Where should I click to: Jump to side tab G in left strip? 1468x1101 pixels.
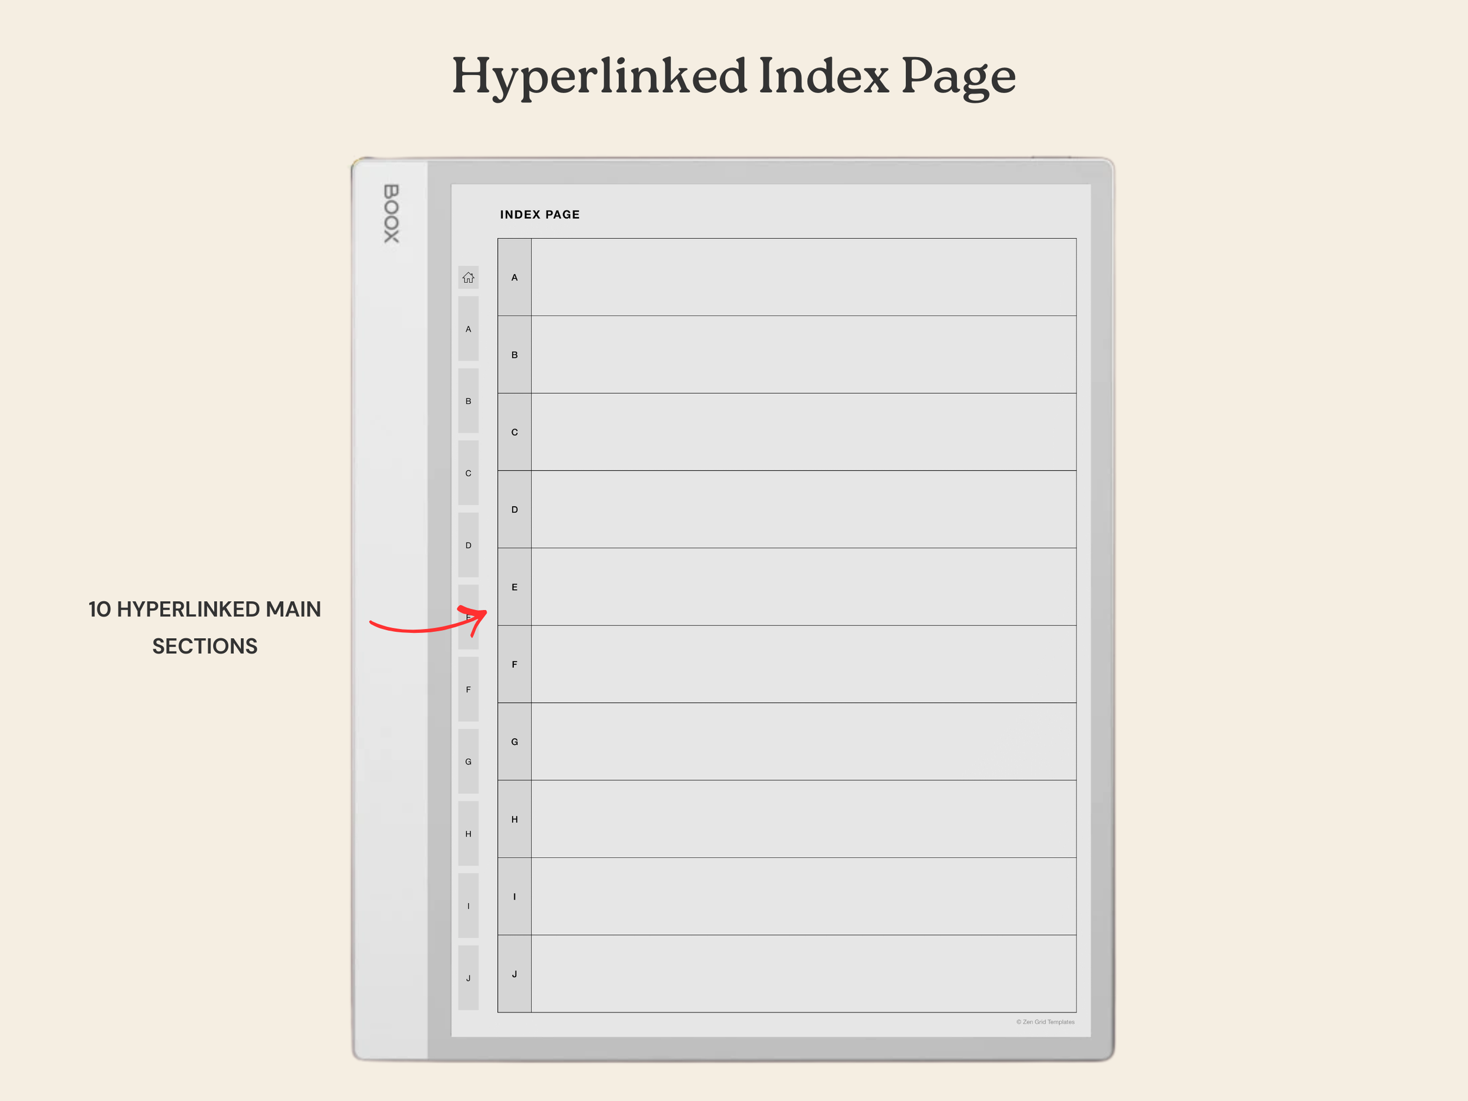[468, 761]
